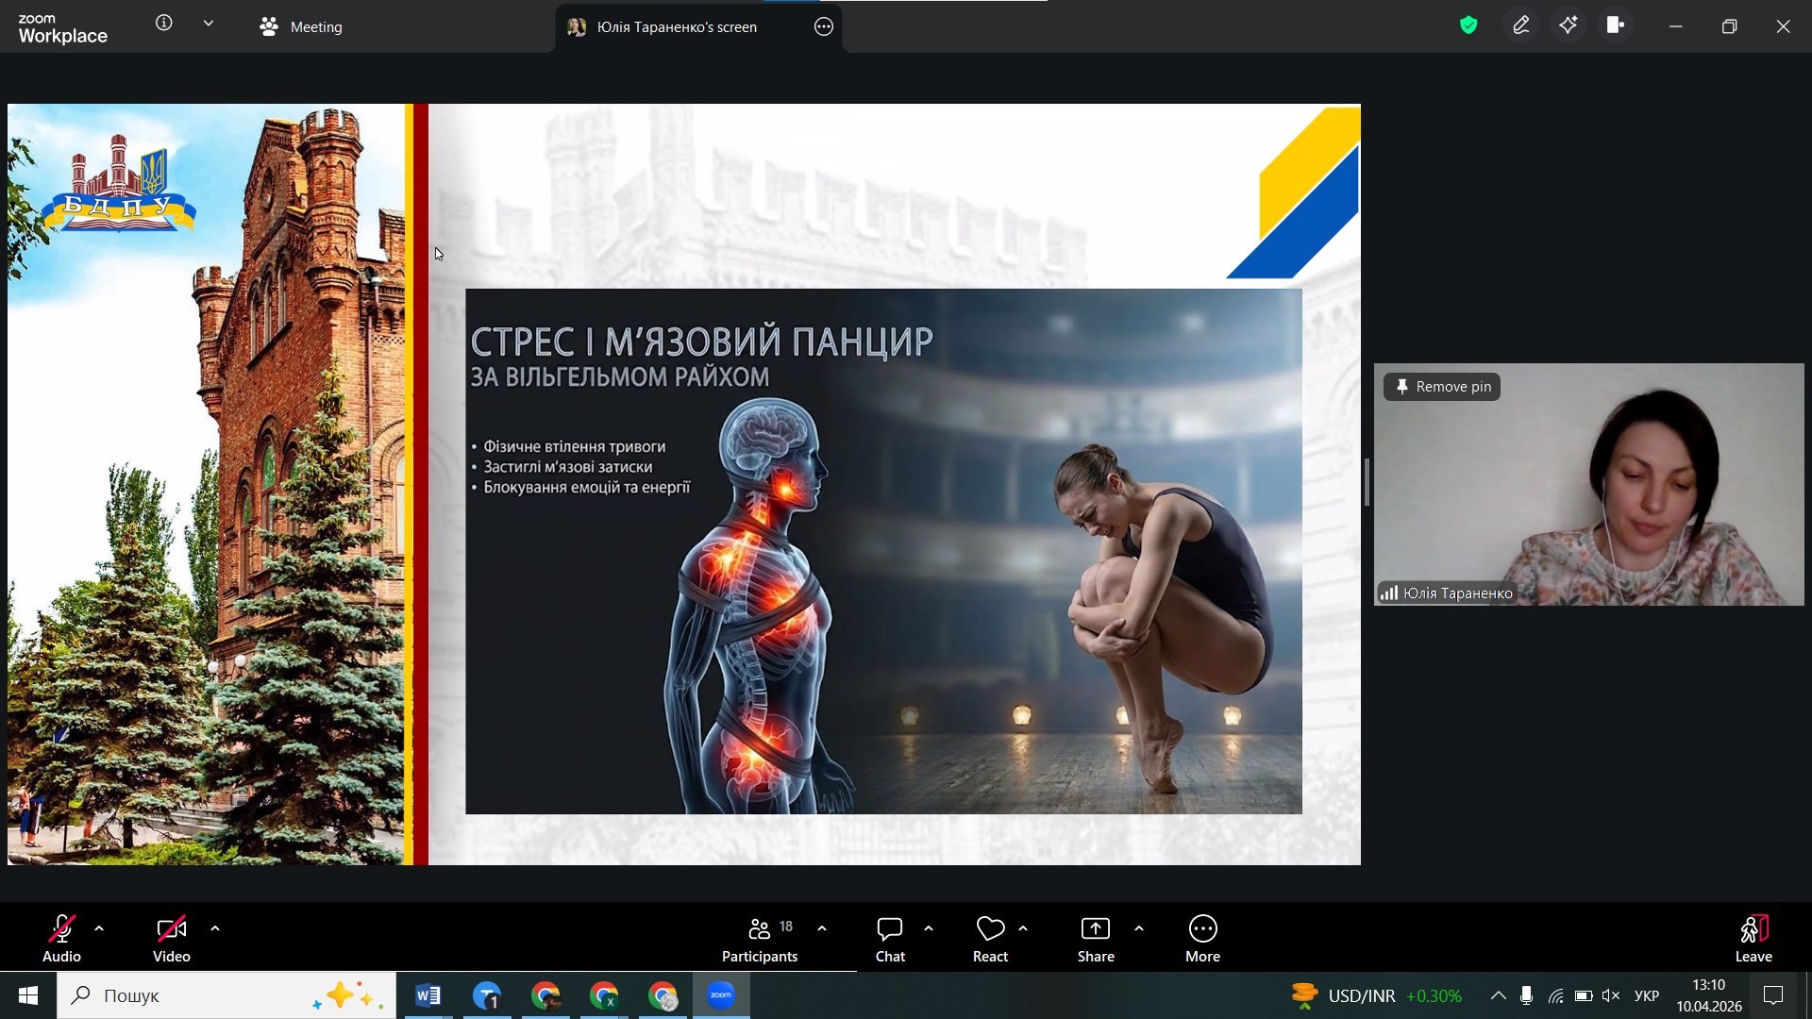This screenshot has width=1812, height=1019.
Task: Click the Share screen icon
Action: pos(1095,929)
